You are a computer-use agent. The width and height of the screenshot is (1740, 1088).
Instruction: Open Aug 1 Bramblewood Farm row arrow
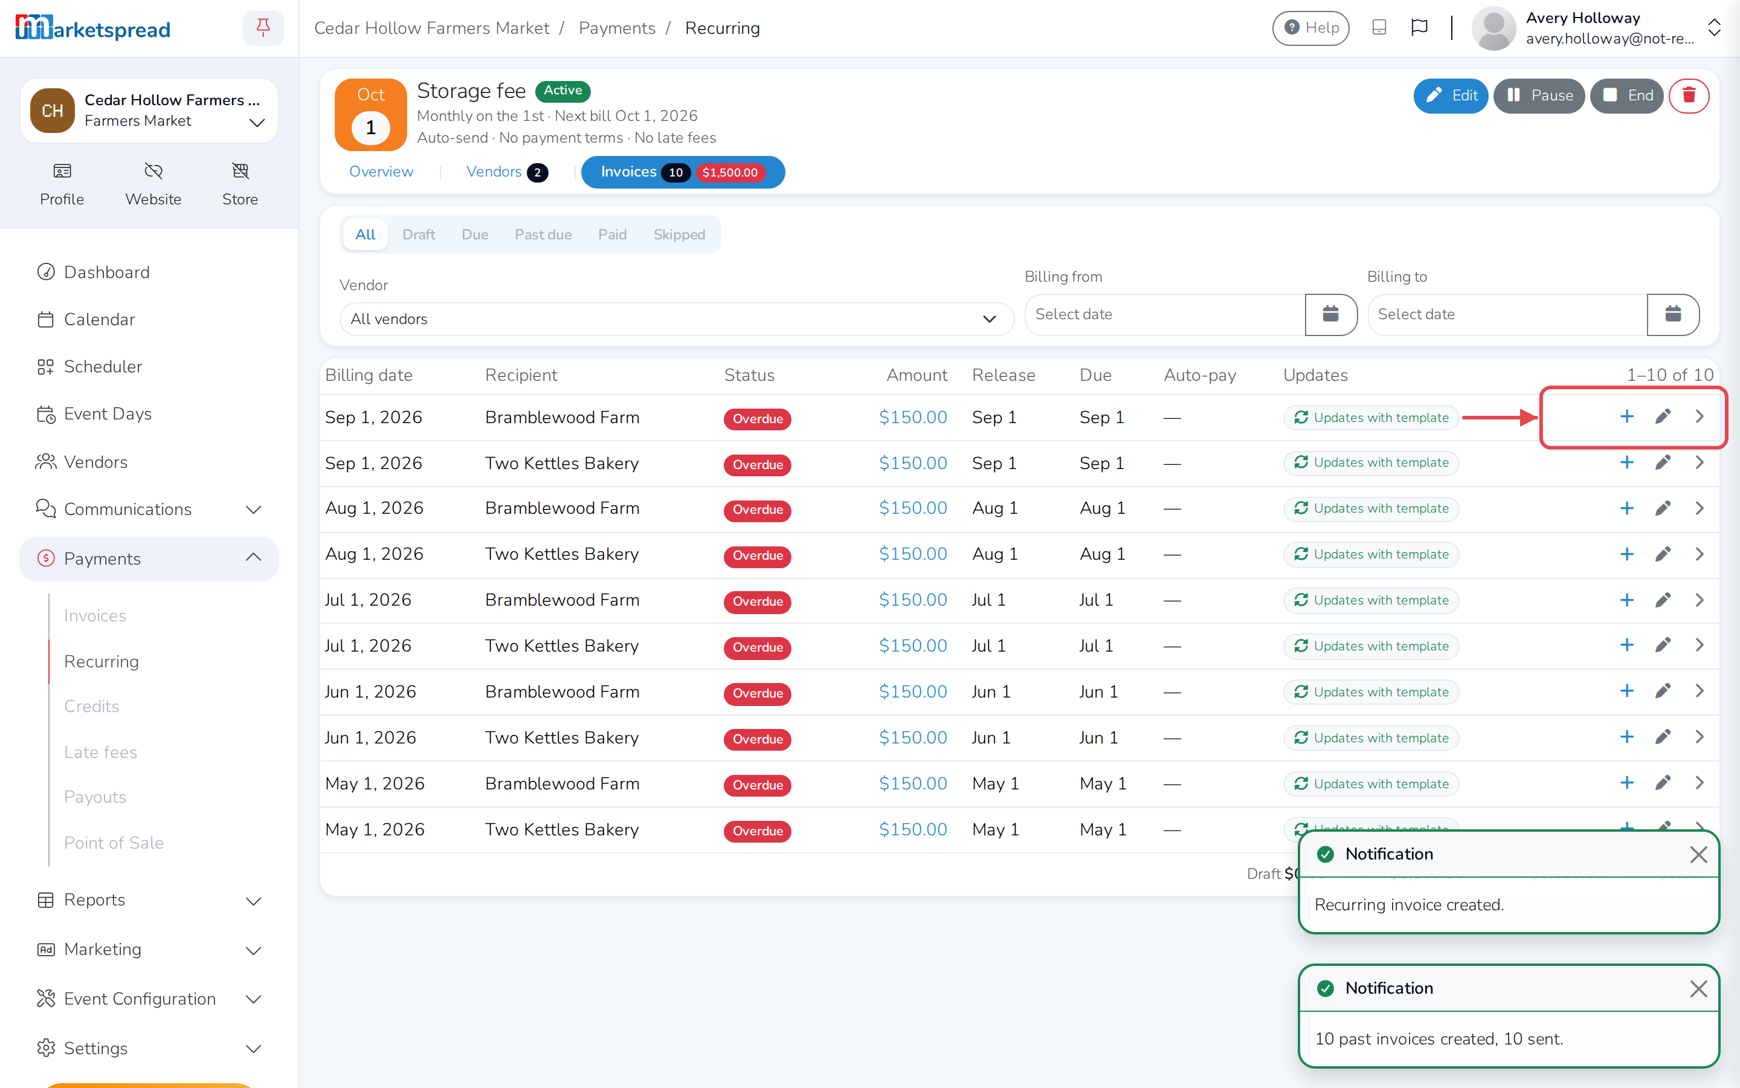[1699, 509]
